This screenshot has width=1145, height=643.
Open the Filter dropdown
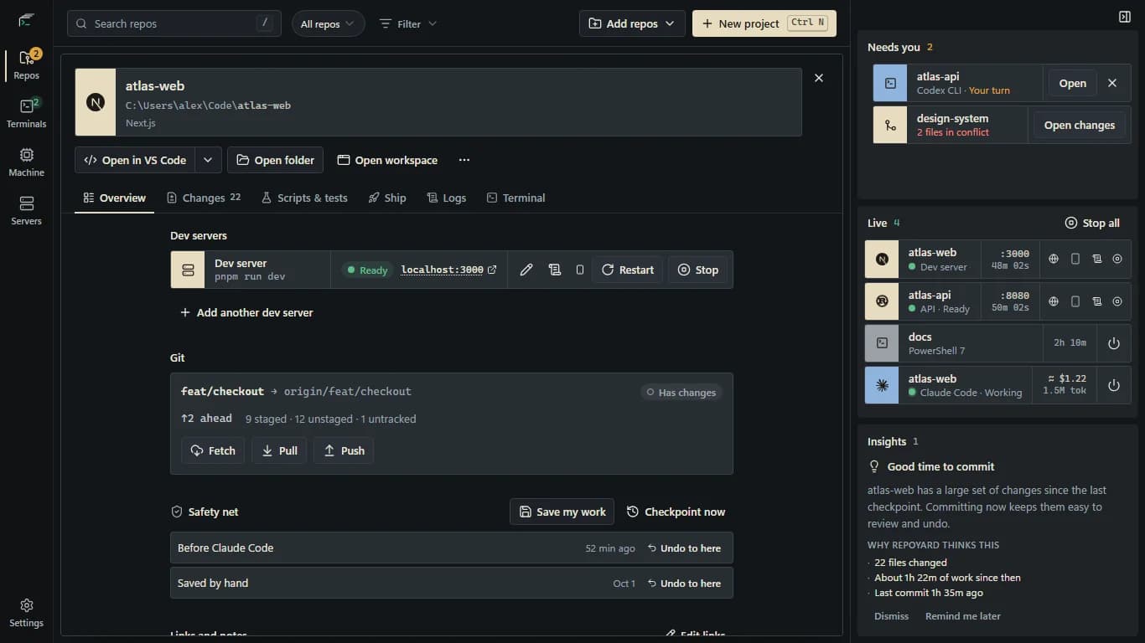point(408,23)
